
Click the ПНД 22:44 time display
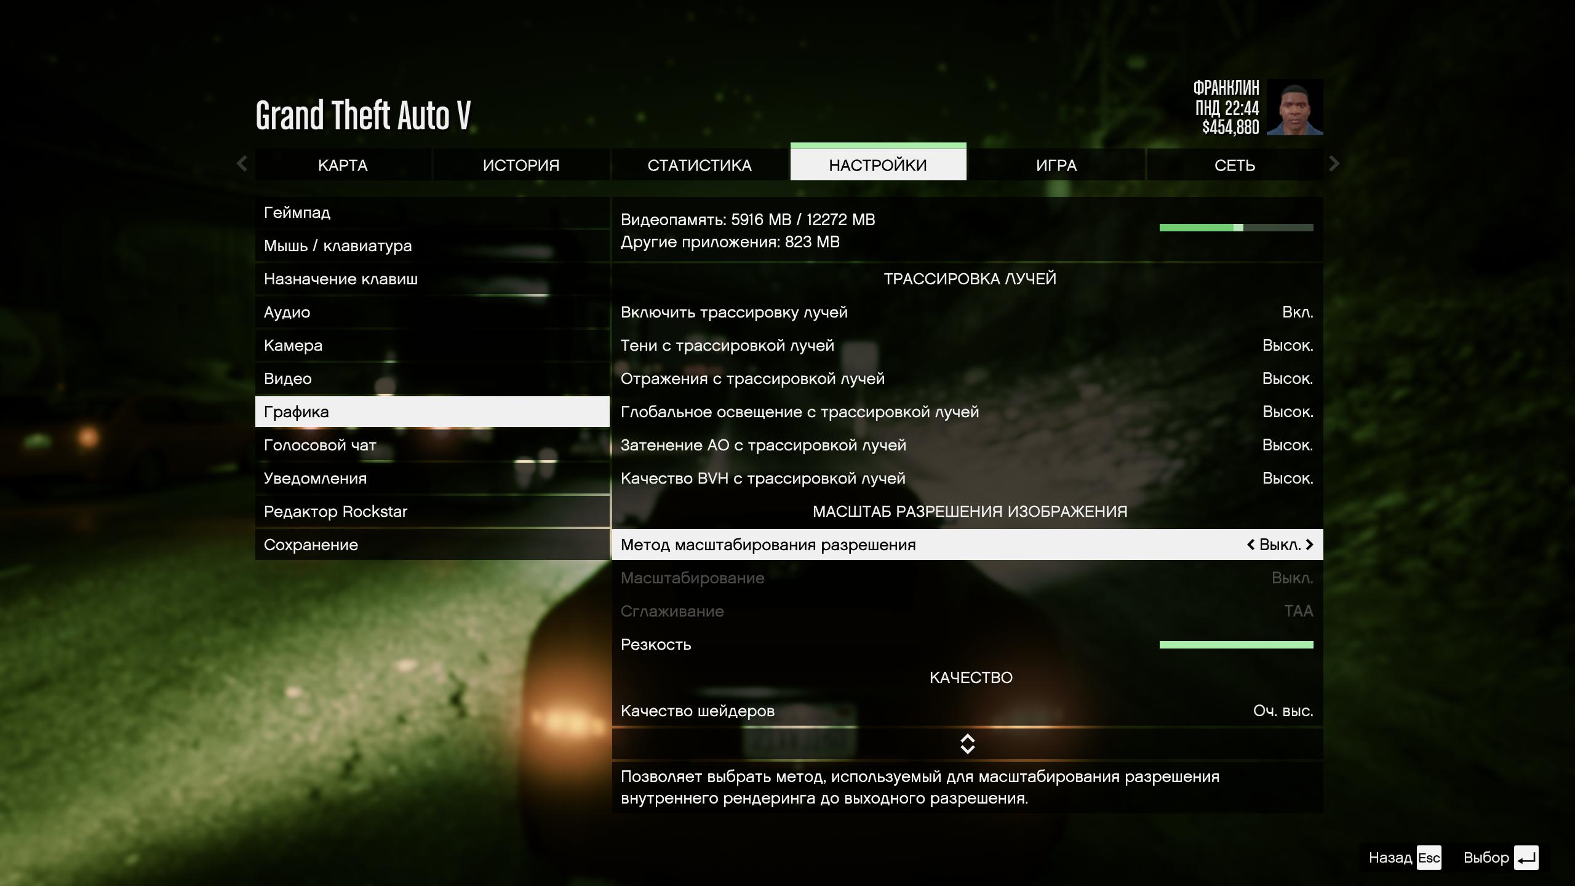coord(1227,108)
